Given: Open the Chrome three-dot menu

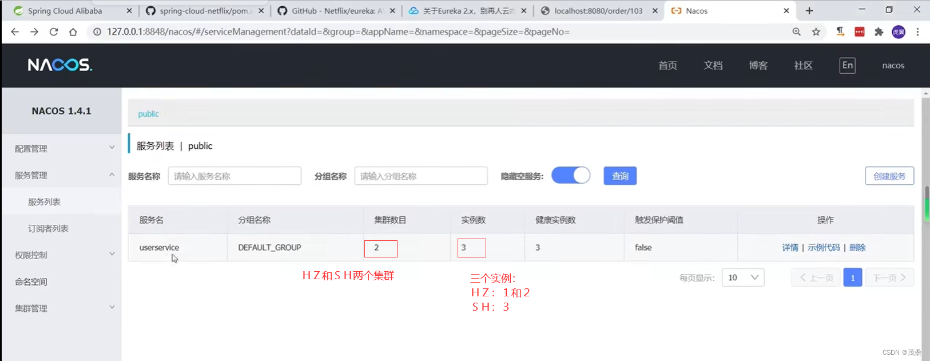Looking at the screenshot, I should pyautogui.click(x=917, y=32).
